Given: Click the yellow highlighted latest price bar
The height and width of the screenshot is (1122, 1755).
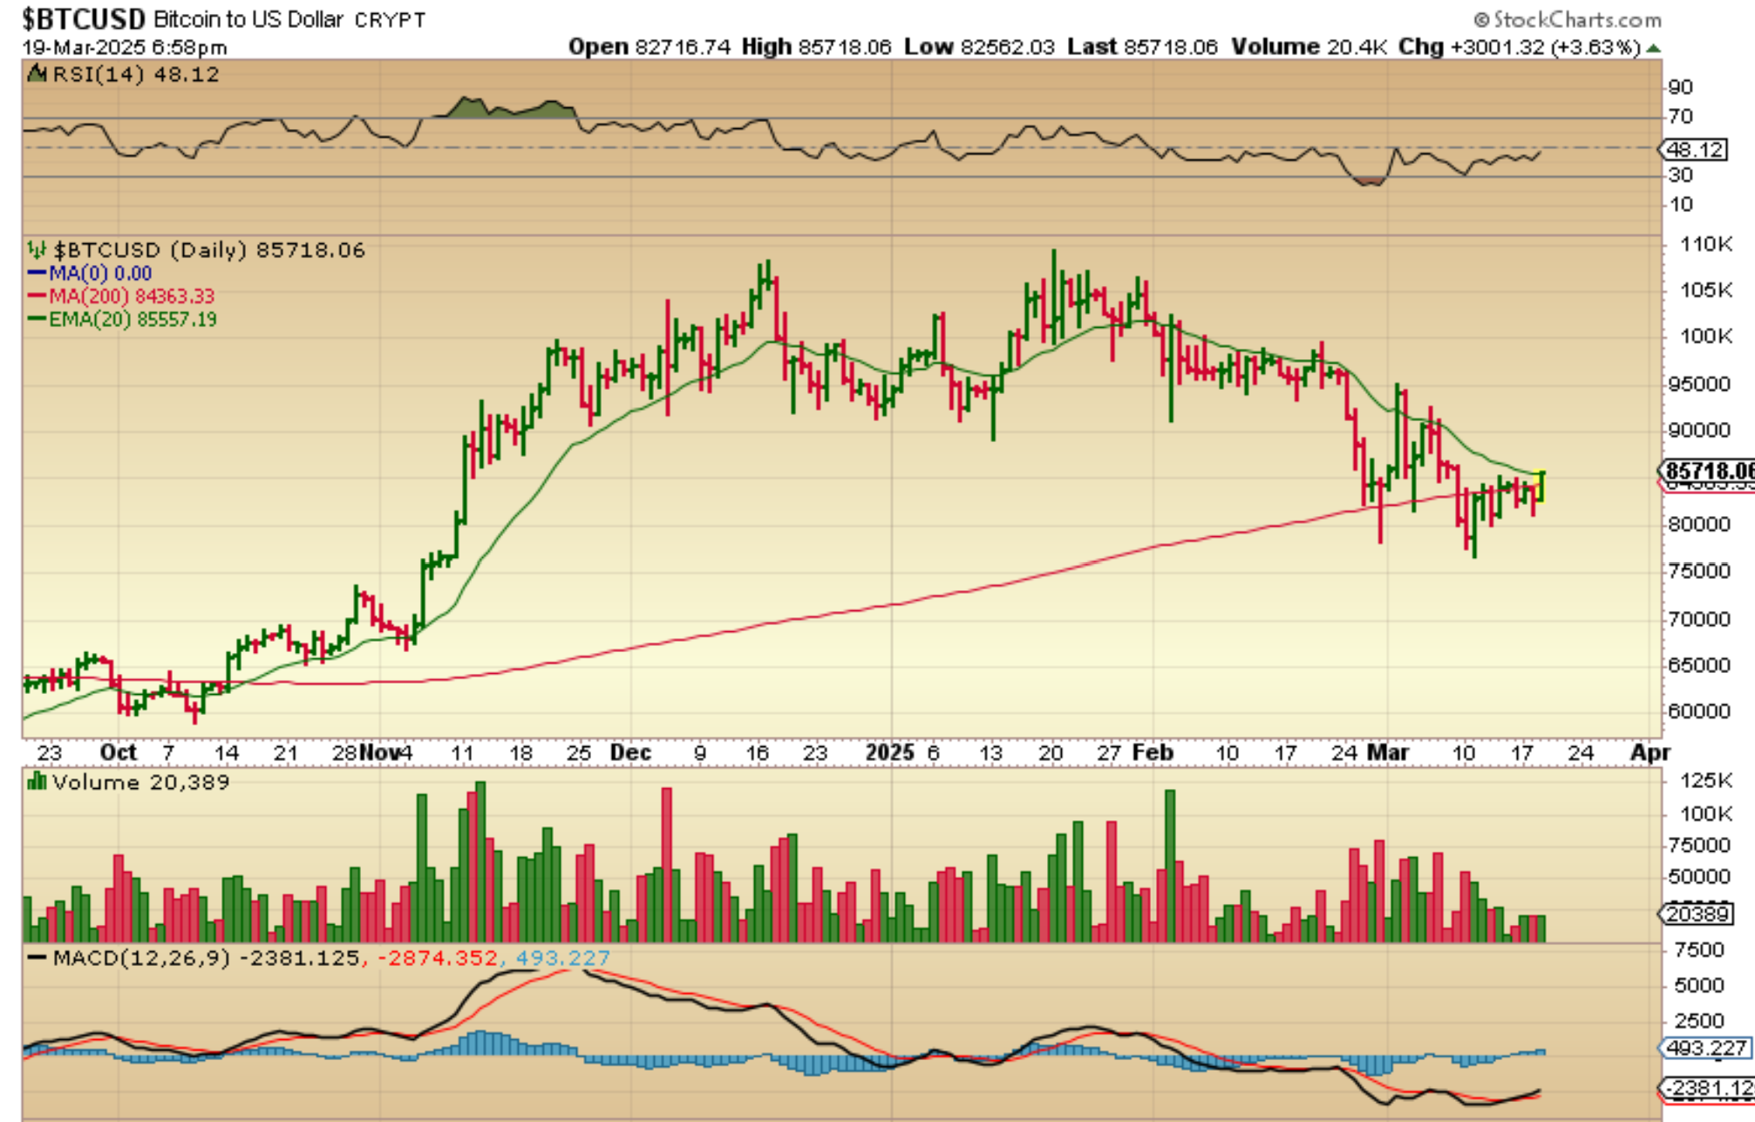Looking at the screenshot, I should (x=1541, y=486).
